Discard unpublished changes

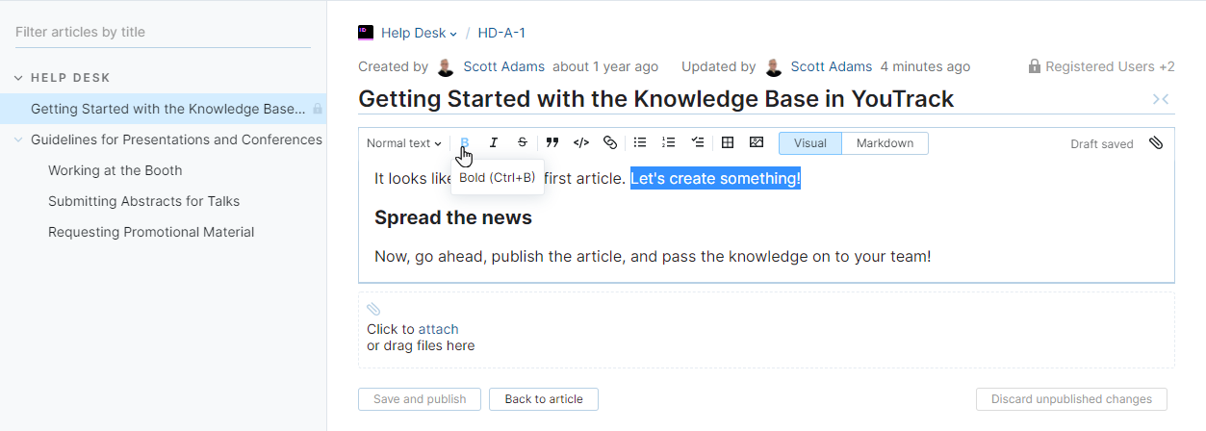(1071, 399)
